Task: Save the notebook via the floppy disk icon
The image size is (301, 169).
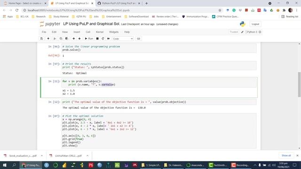Action: click(x=42, y=38)
